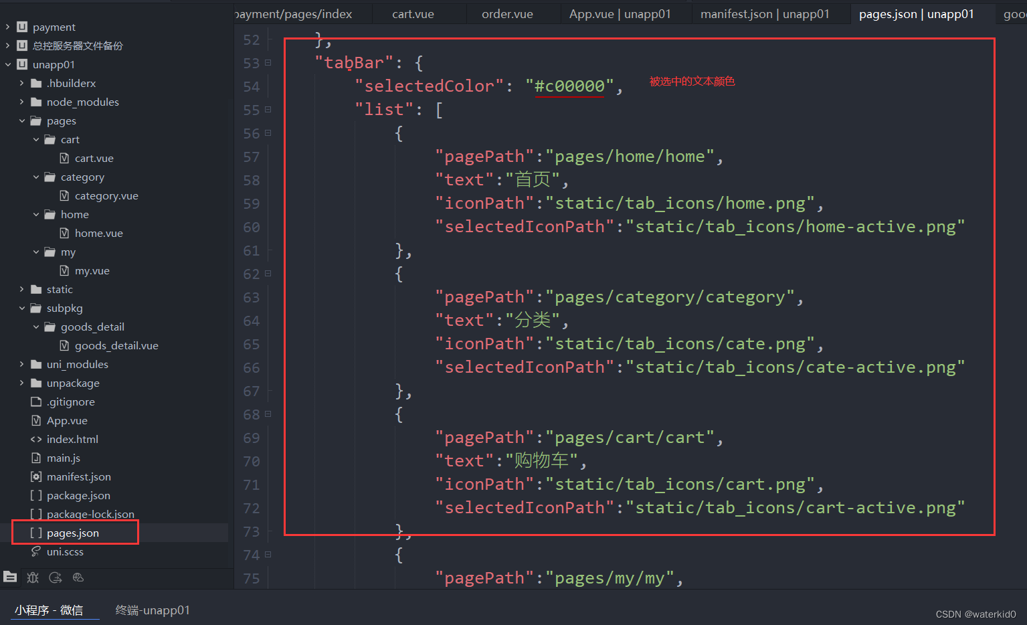The height and width of the screenshot is (625, 1027).
Task: Open the manifest.json | unapp01 tab
Action: click(x=765, y=14)
